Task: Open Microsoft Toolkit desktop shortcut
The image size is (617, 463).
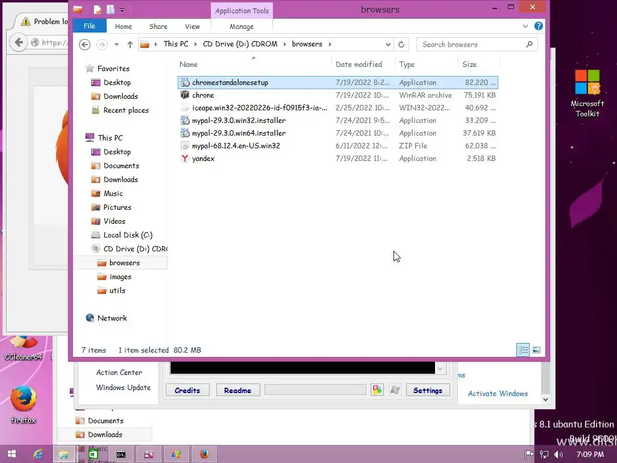Action: (x=587, y=93)
